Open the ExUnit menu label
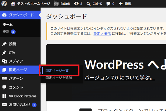Image resolution: width=166 pixels, height=111 pixels. (x=65, y=4)
